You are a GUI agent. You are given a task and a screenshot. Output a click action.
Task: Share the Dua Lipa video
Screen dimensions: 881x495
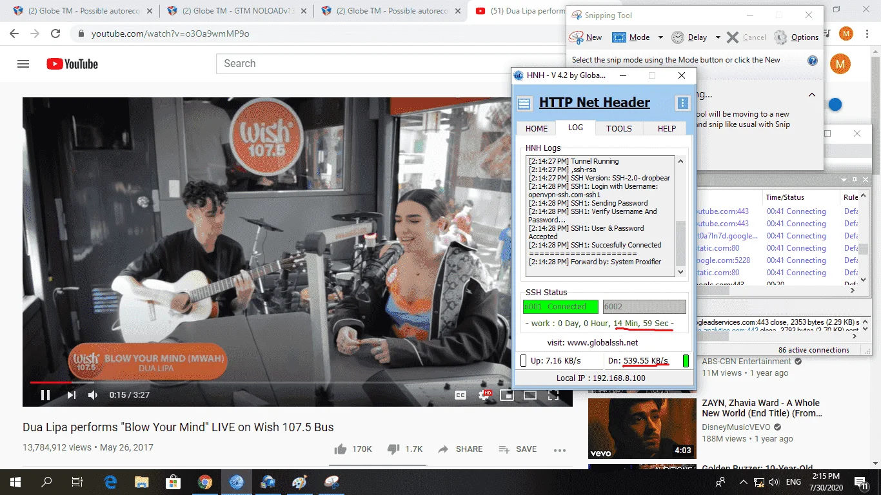(x=460, y=449)
